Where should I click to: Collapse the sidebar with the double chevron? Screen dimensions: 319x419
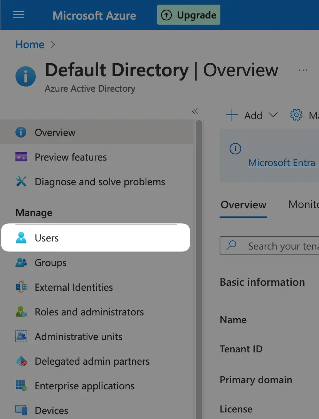[195, 111]
